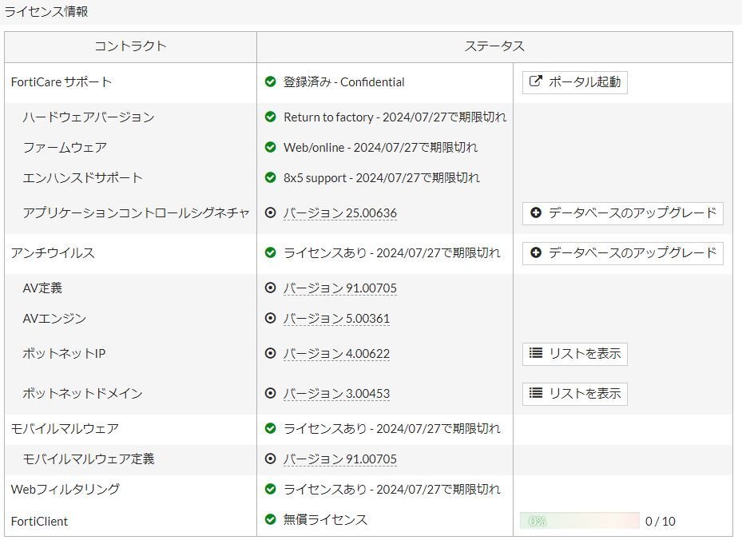
Task: Click データベースのアップグレード for application control signatures
Action: (622, 213)
